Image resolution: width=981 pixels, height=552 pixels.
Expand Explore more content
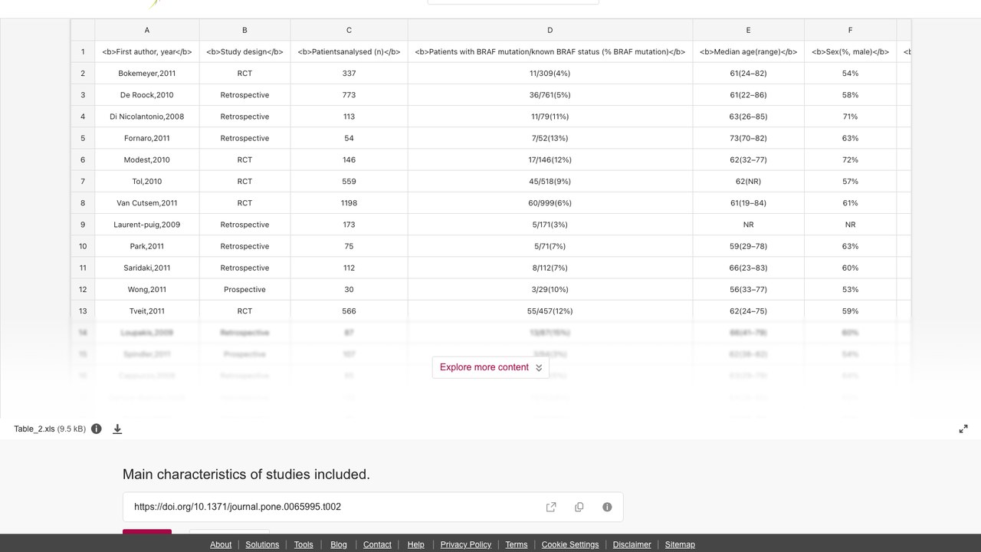[x=490, y=367]
